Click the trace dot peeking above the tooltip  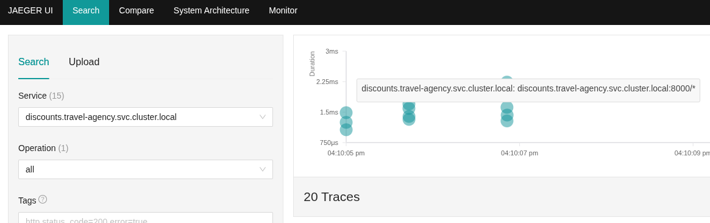point(506,80)
